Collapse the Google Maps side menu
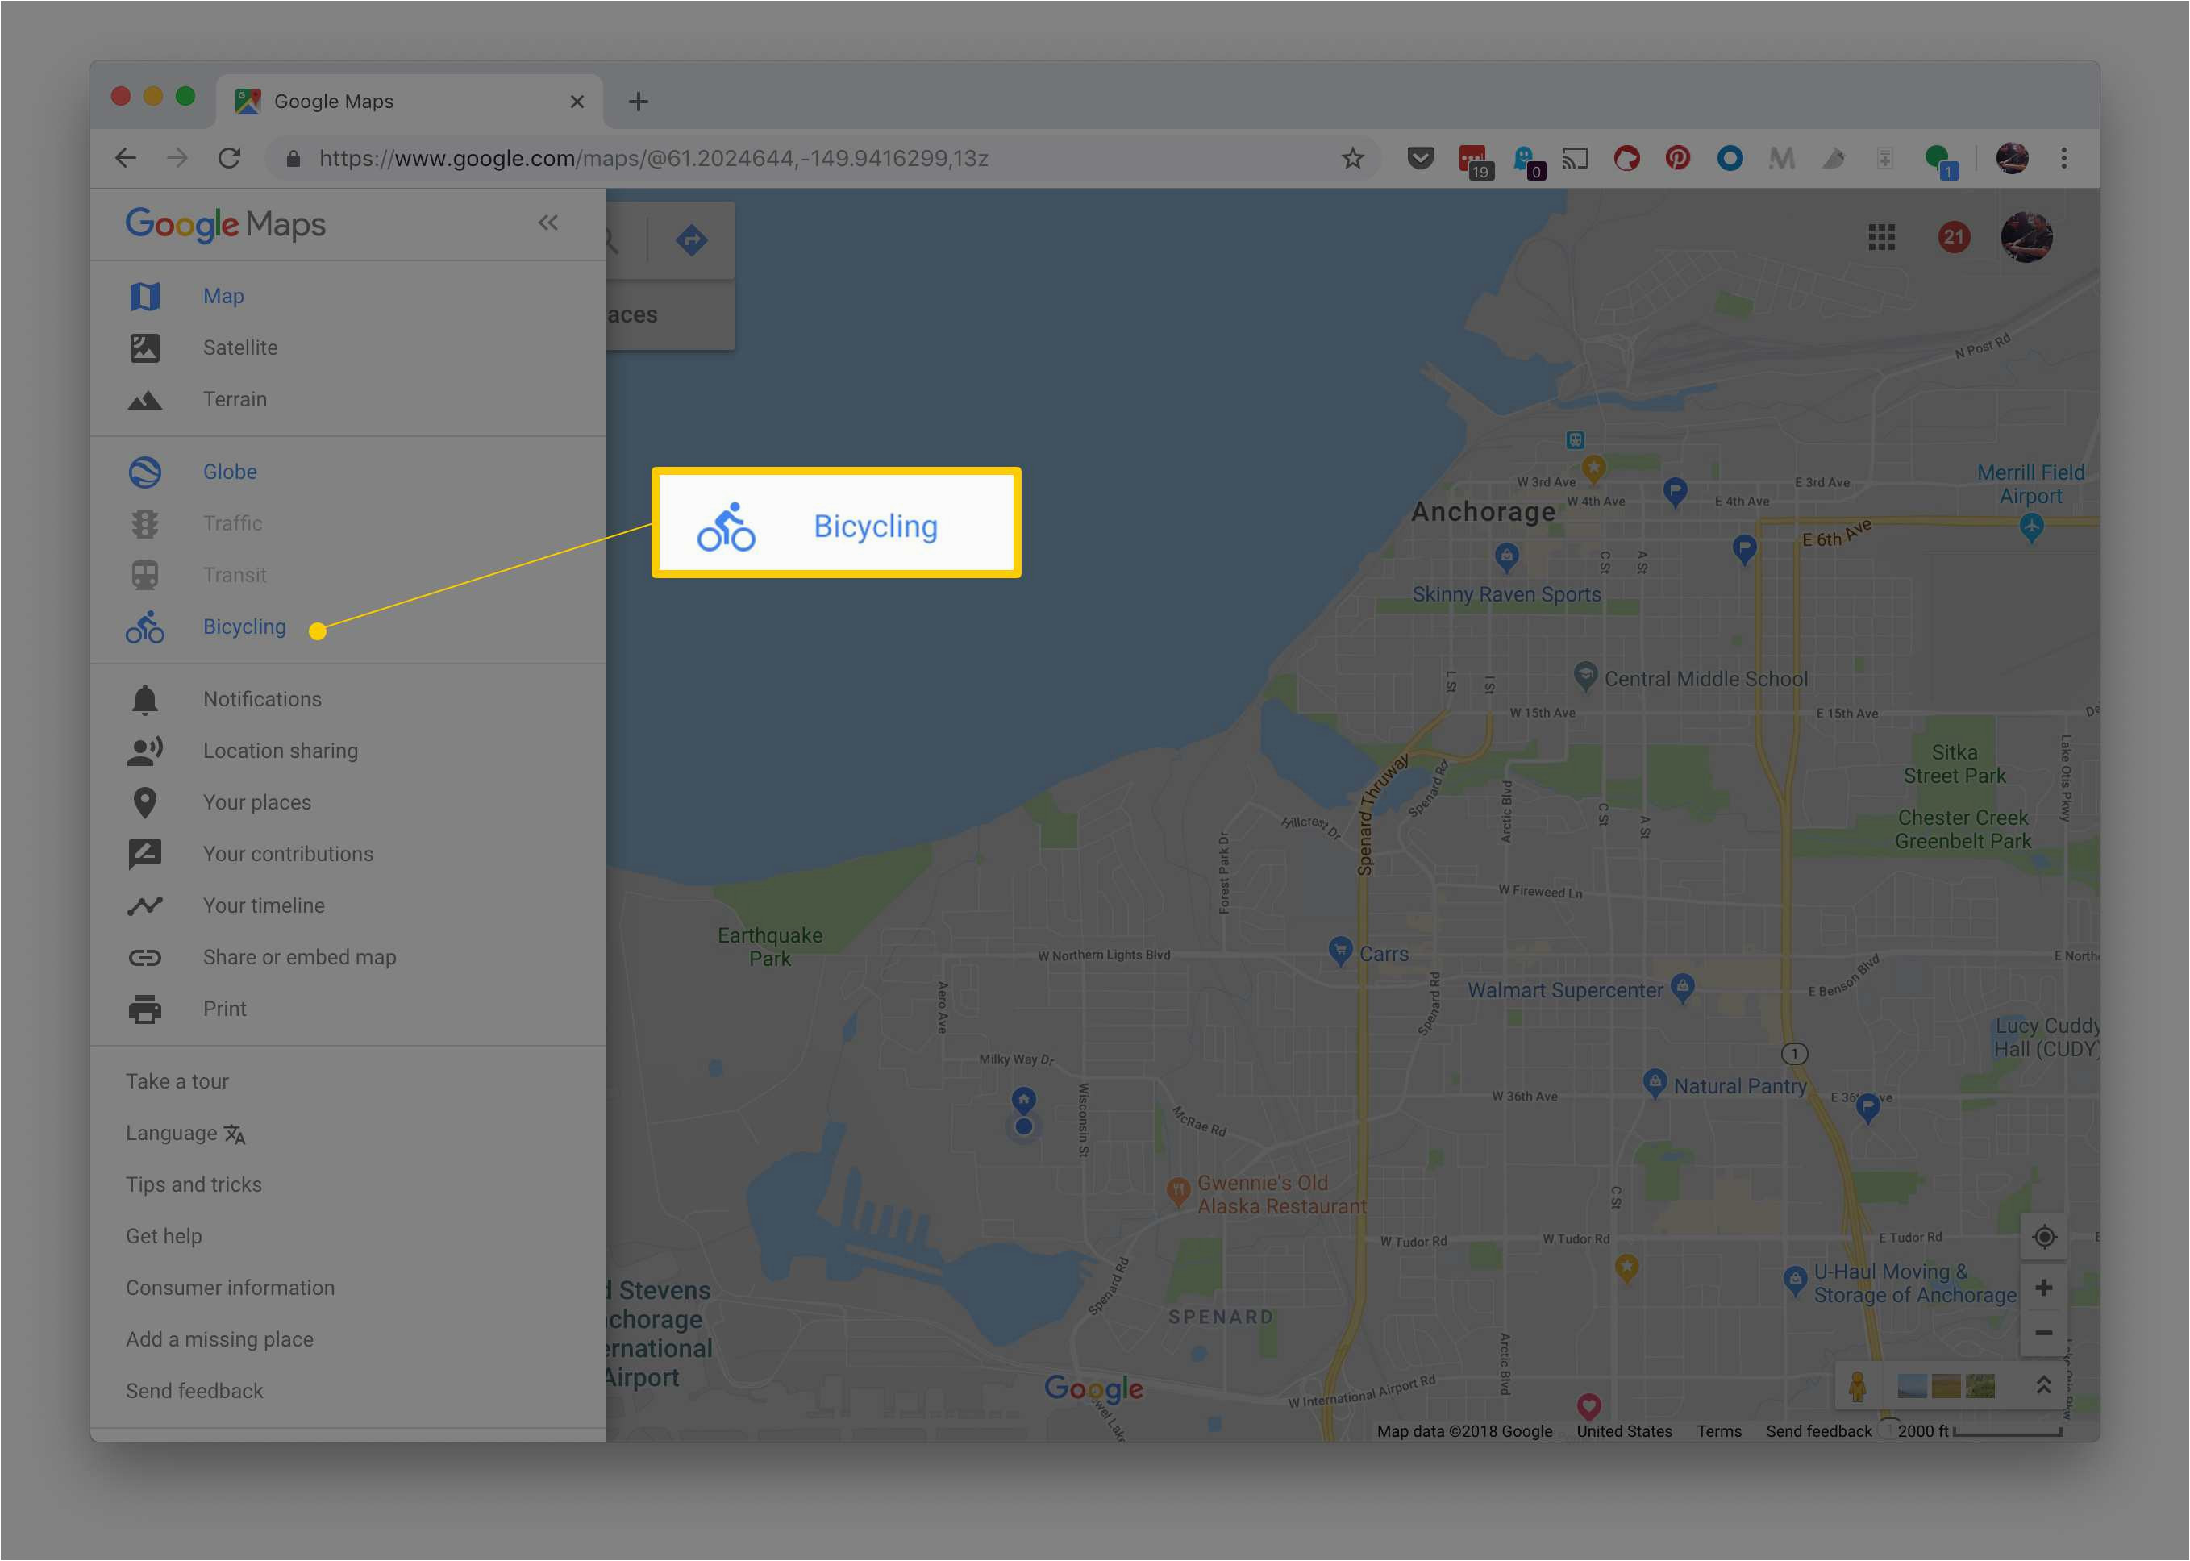2190x1561 pixels. pos(548,223)
